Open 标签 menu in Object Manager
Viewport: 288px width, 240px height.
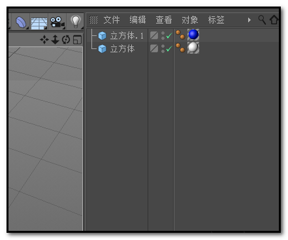(x=216, y=20)
